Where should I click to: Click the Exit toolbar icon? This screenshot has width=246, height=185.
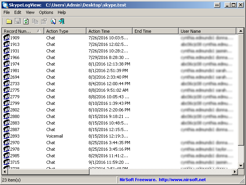[61, 21]
